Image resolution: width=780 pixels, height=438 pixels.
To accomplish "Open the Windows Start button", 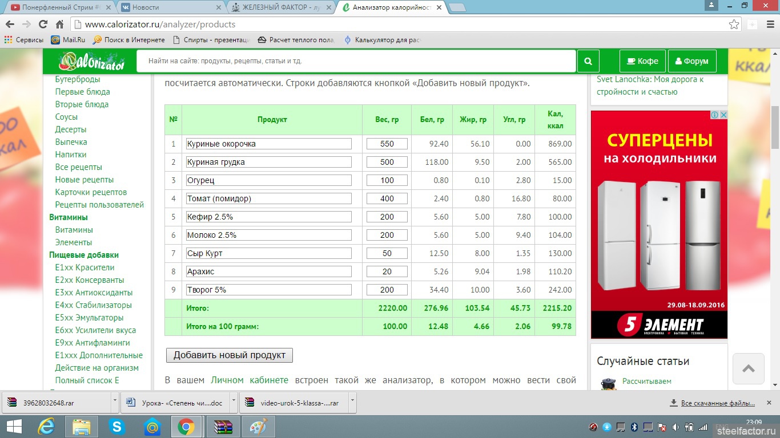I will (x=14, y=427).
